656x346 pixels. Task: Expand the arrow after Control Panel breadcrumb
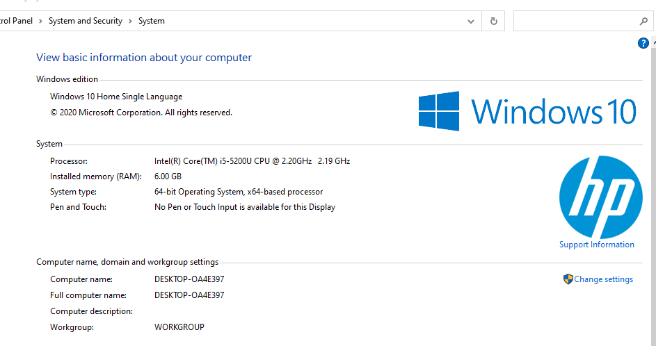[41, 21]
